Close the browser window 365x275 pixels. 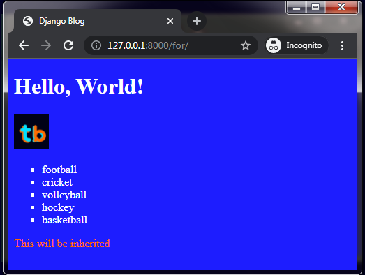(341, 7)
